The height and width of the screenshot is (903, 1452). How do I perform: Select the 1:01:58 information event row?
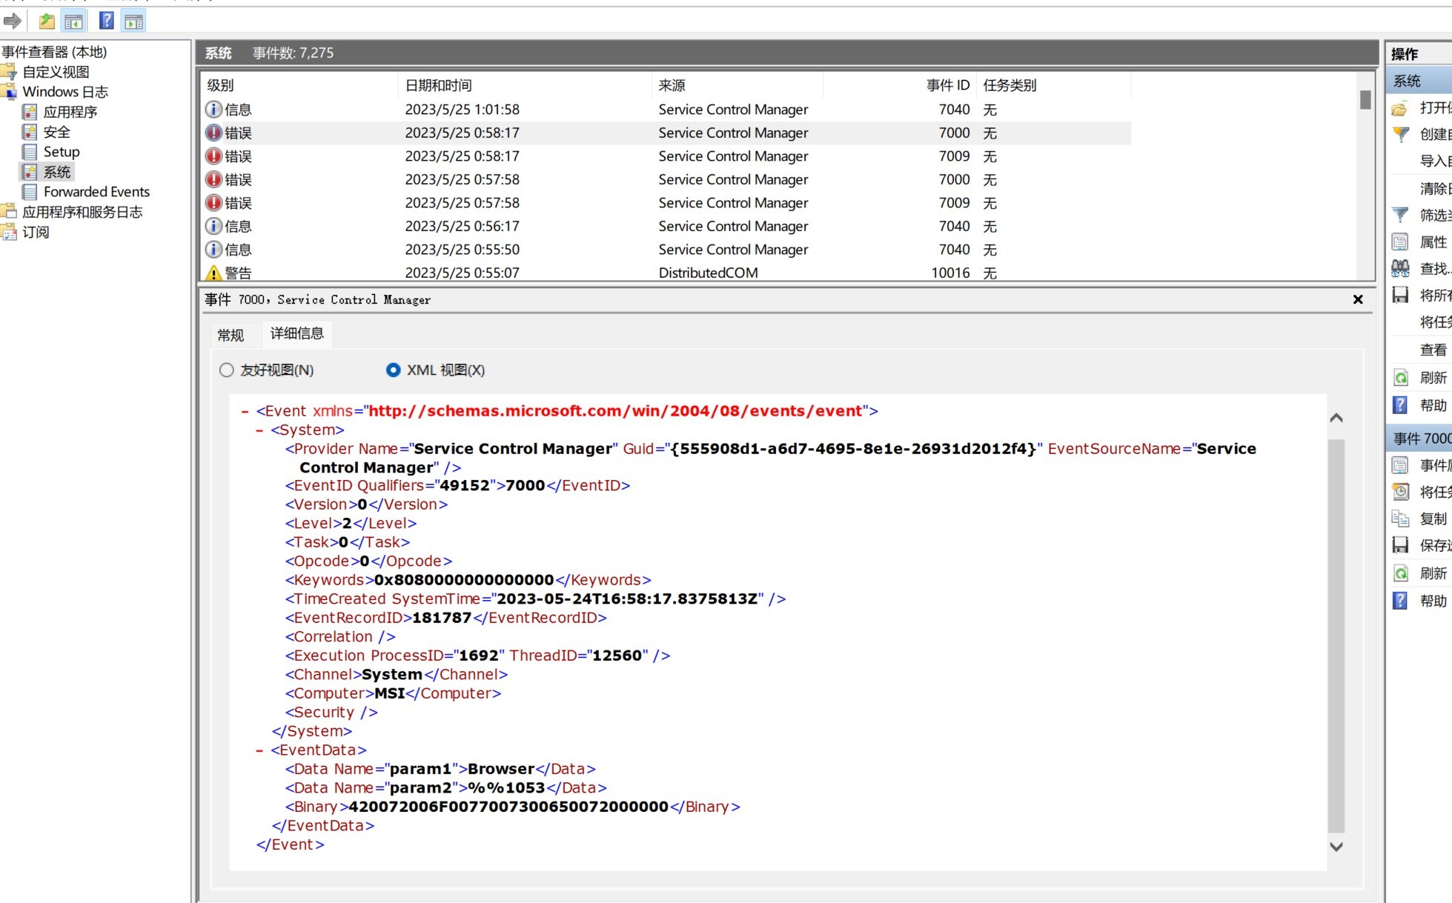tap(666, 110)
